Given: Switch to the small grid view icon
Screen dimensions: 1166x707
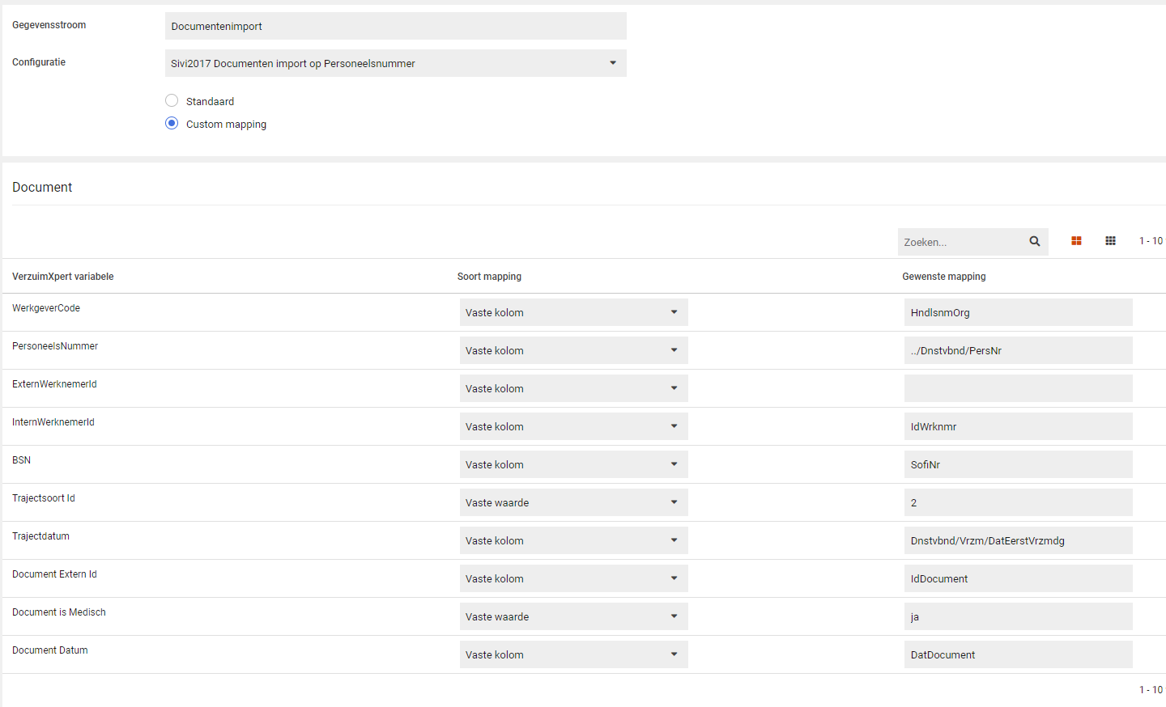Looking at the screenshot, I should 1110,241.
